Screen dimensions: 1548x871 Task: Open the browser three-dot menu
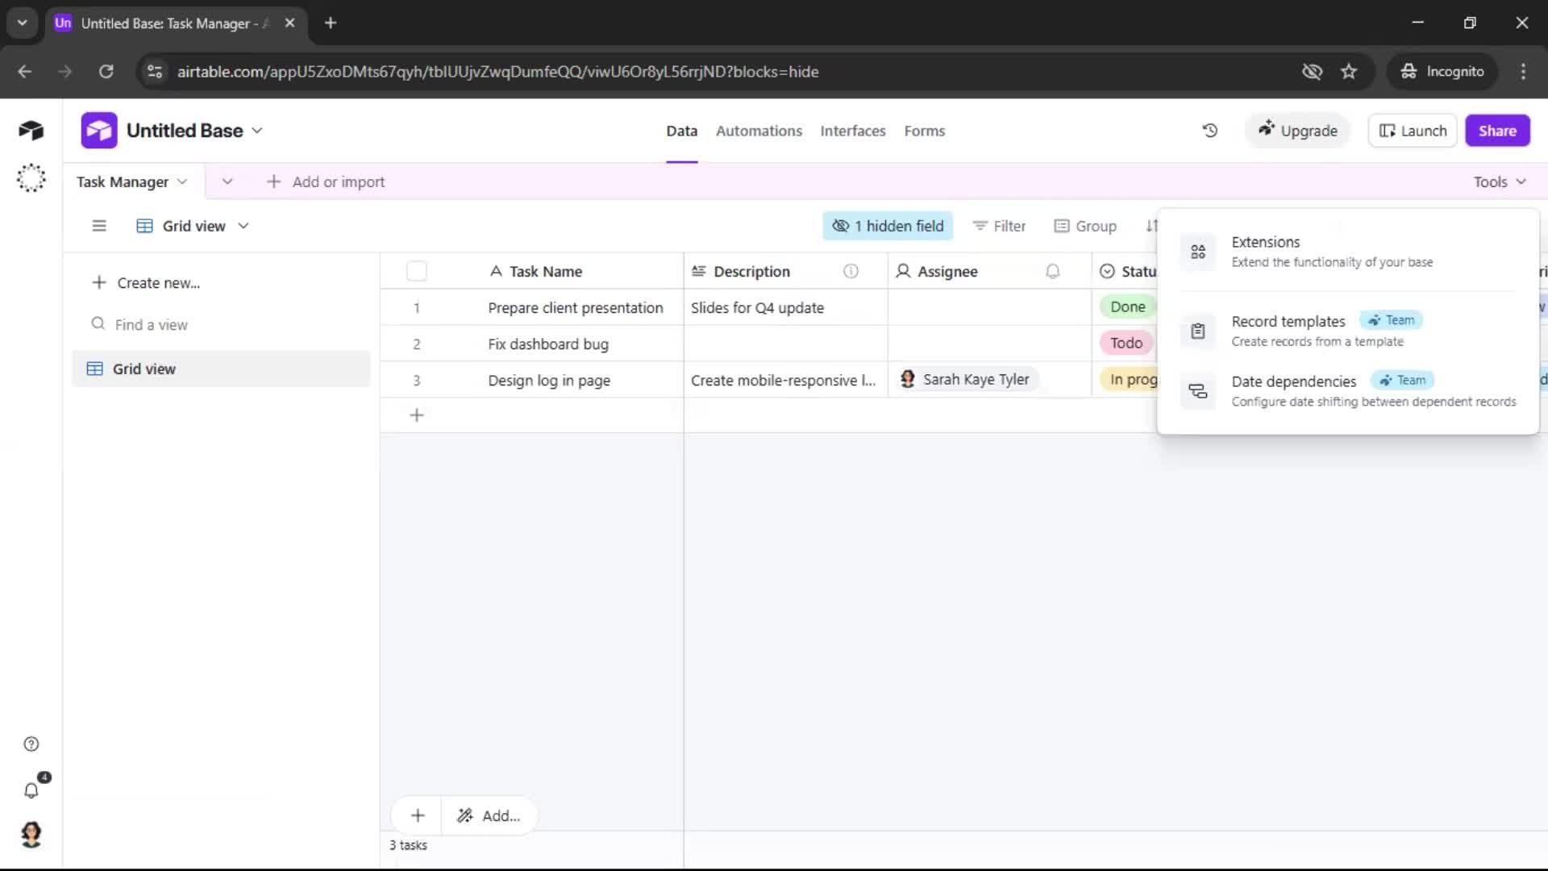1523,72
